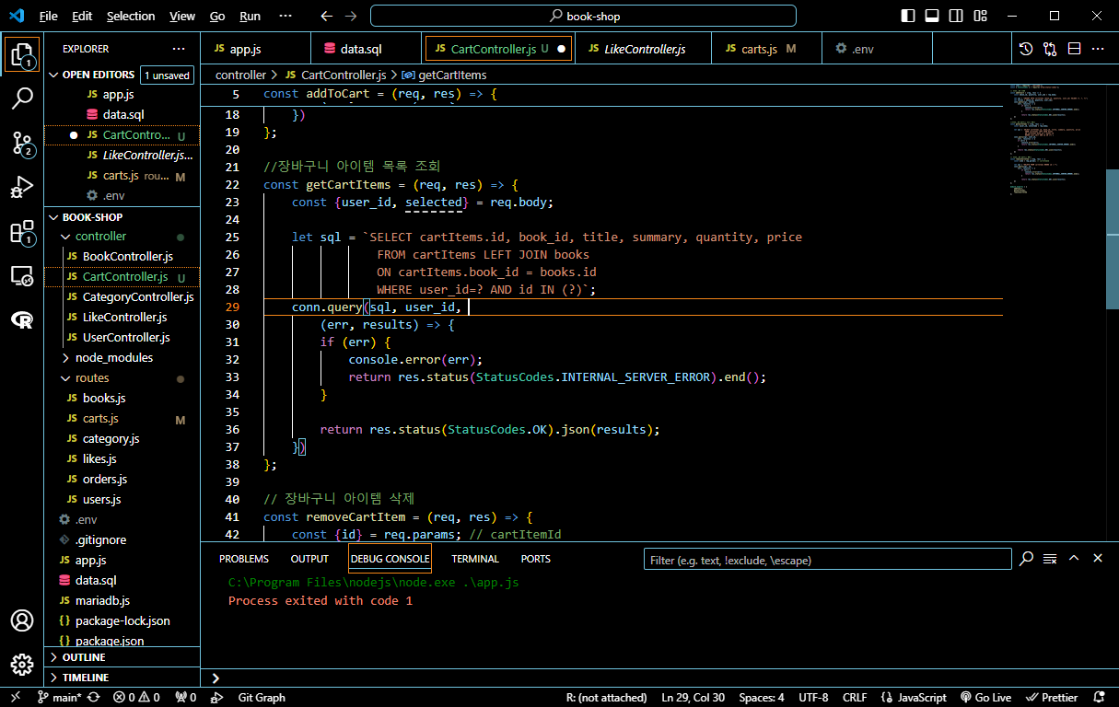Toggle the bottom panel visibility
This screenshot has height=707, width=1119.
[932, 16]
